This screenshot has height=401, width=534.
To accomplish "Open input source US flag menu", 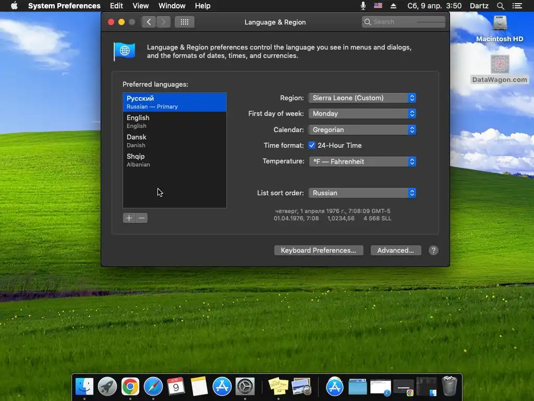I will coord(378,6).
